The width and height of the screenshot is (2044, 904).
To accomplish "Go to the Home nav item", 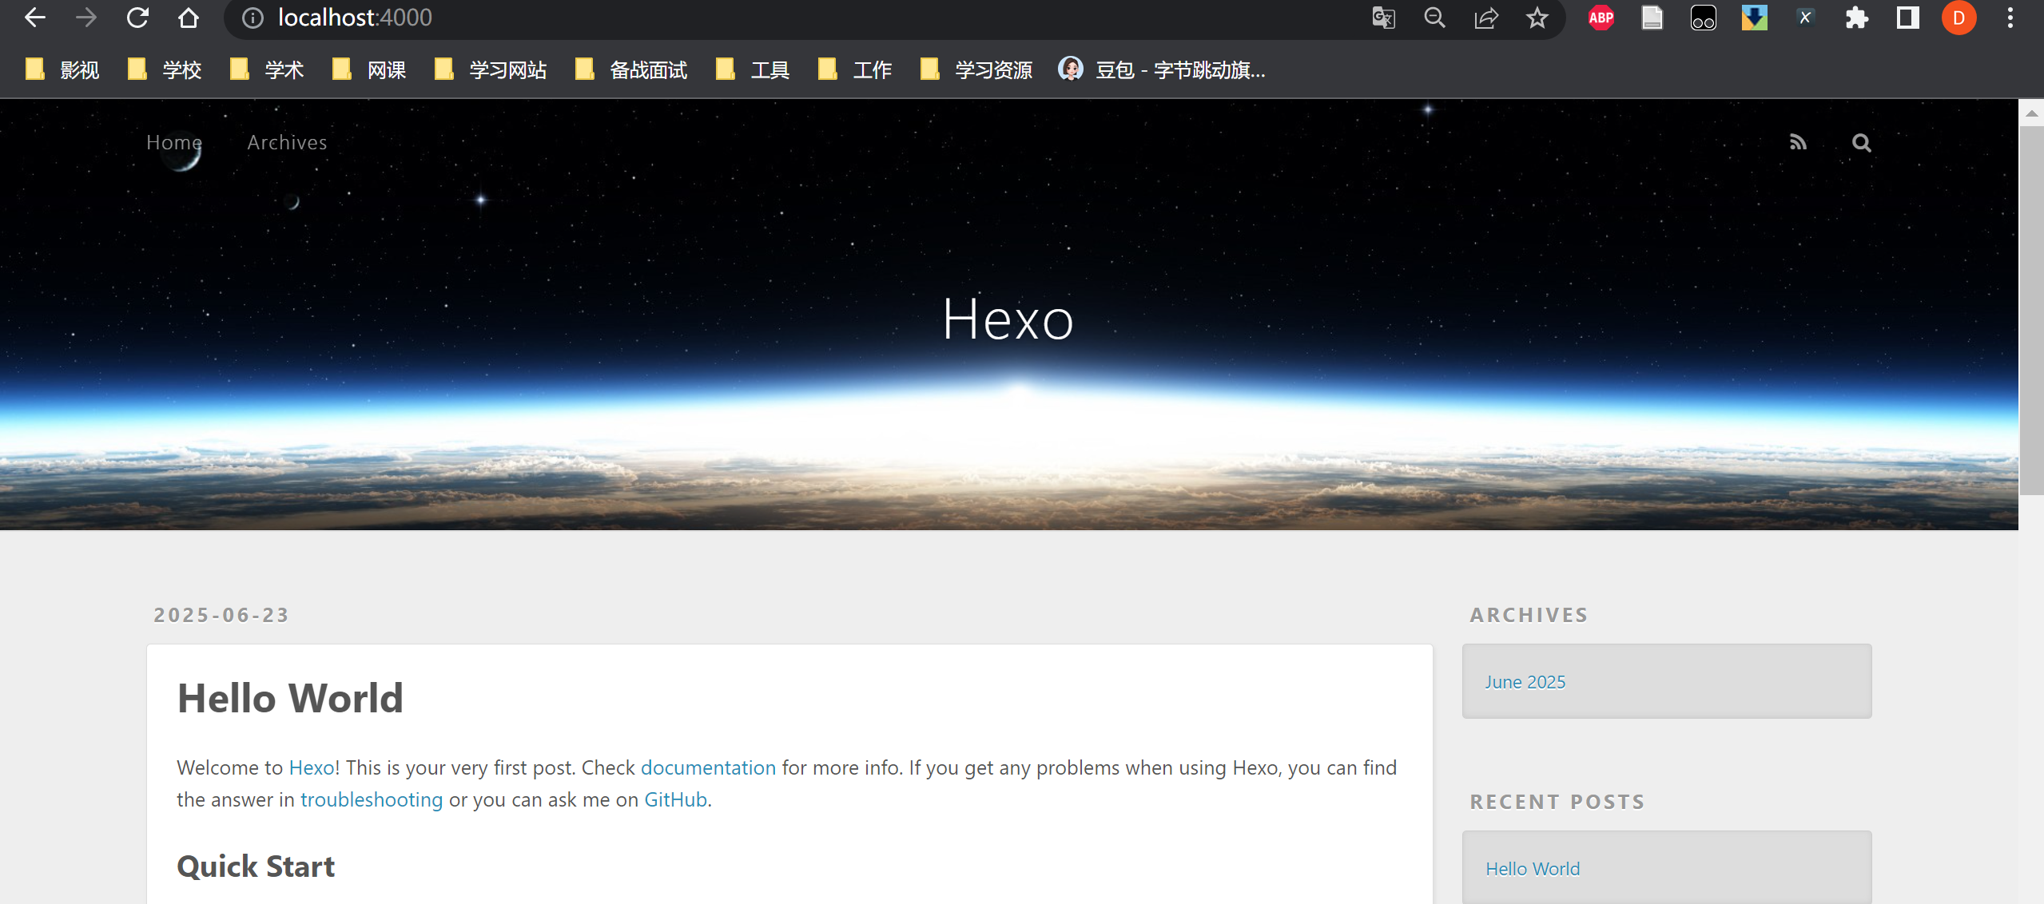I will coord(174,142).
